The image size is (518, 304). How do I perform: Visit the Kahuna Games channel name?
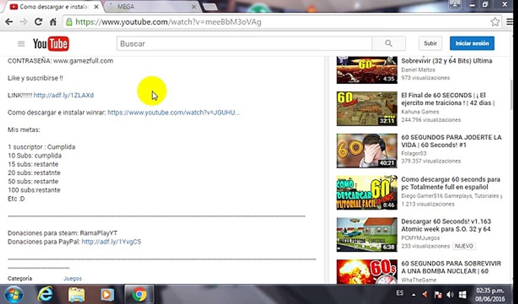click(x=420, y=112)
